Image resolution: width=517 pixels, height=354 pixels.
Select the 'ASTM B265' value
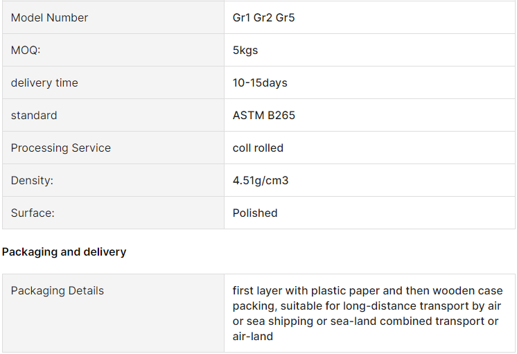pyautogui.click(x=264, y=116)
